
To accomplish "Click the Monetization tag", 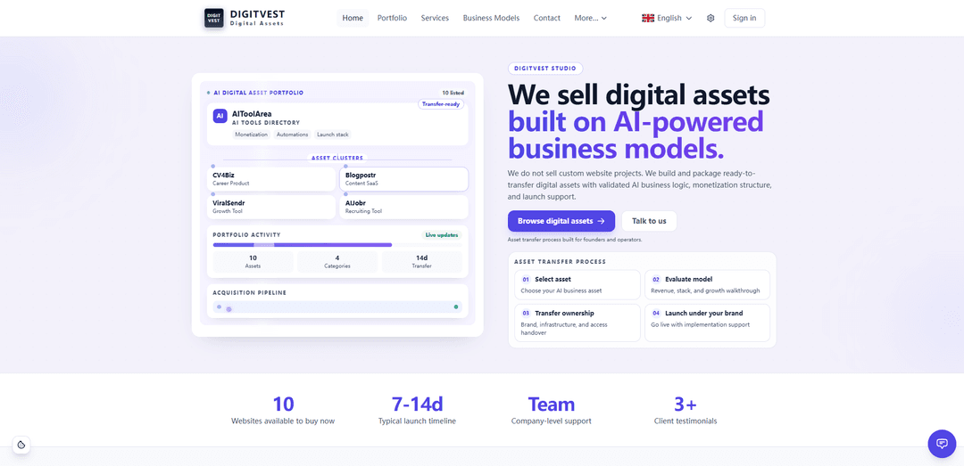I will (x=252, y=135).
